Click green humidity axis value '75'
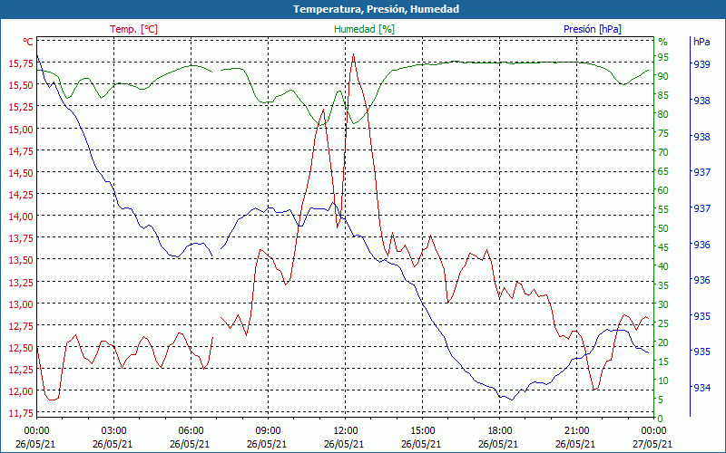Screen dimensions: 726x453 tap(663, 133)
